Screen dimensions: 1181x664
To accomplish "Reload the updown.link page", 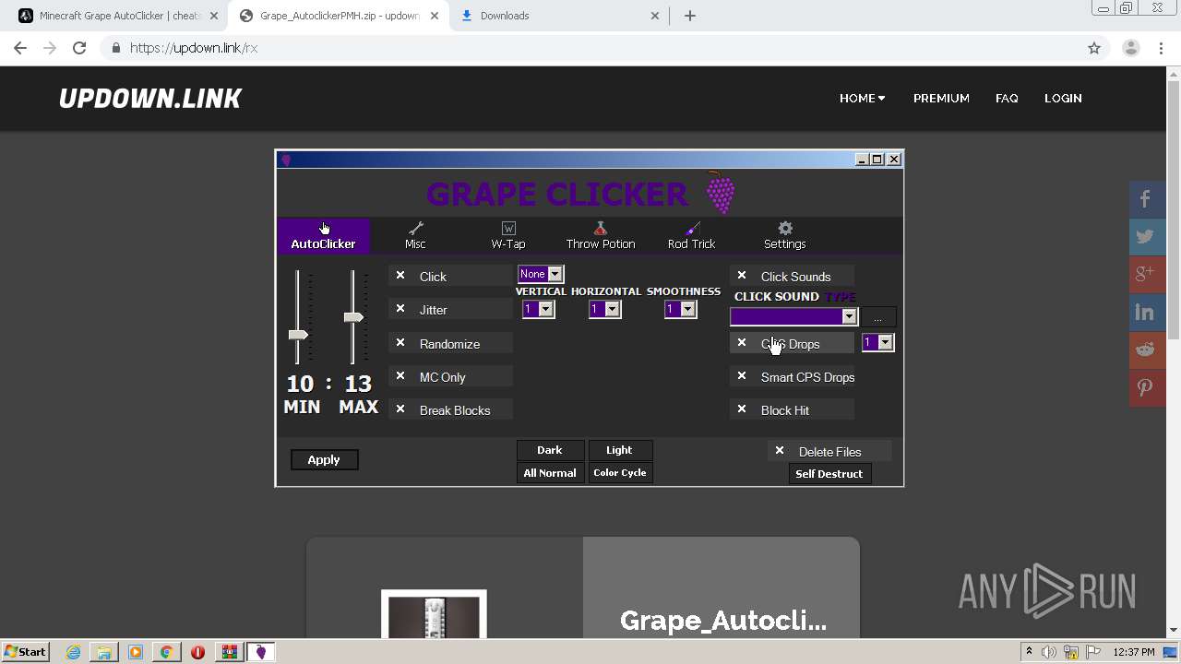I will [79, 48].
